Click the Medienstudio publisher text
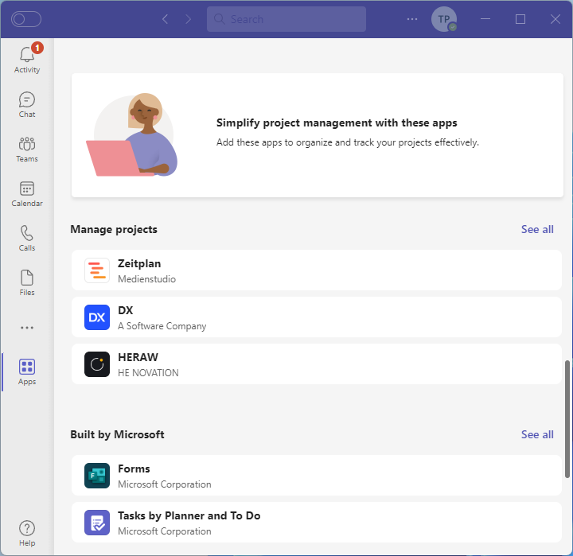573x556 pixels. pos(146,279)
